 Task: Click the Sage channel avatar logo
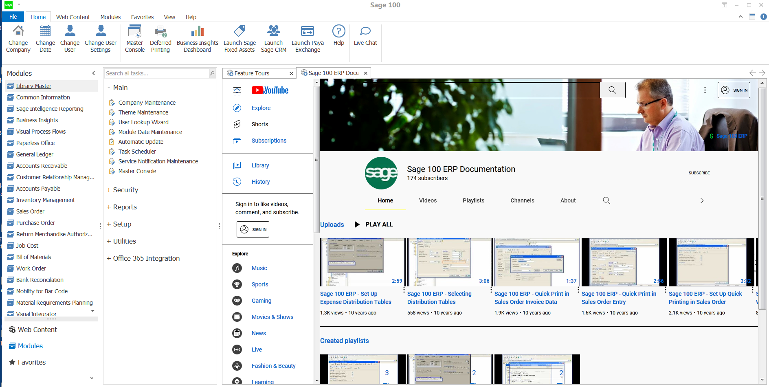click(381, 173)
